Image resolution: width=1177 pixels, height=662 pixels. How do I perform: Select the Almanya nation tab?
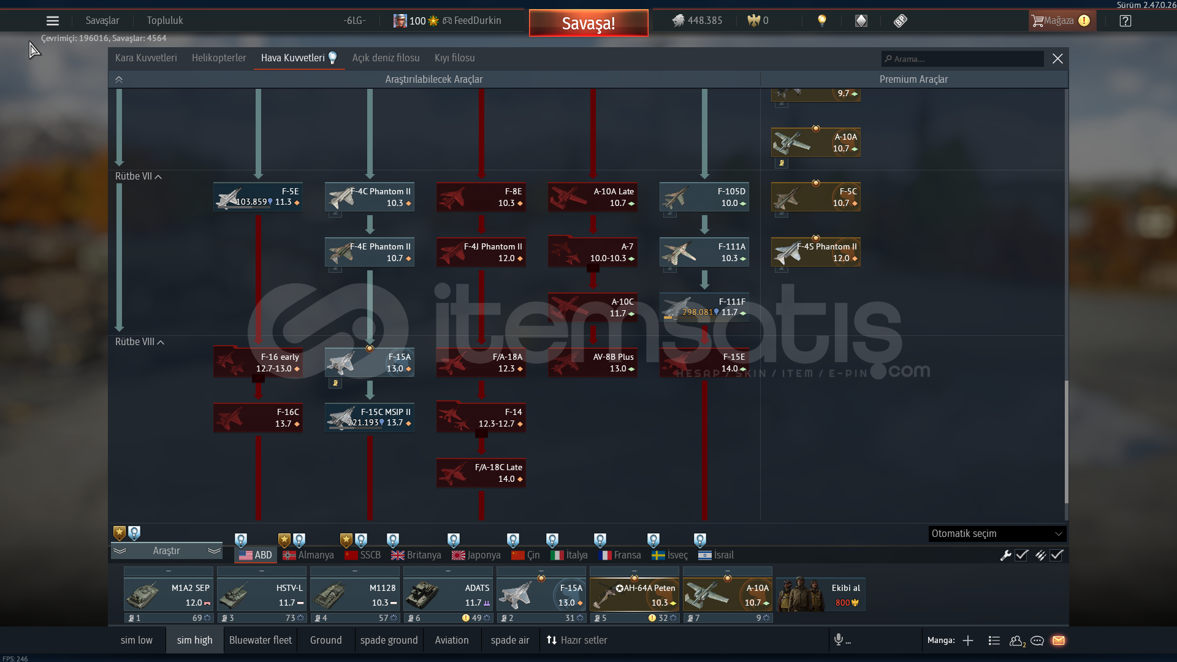(308, 555)
